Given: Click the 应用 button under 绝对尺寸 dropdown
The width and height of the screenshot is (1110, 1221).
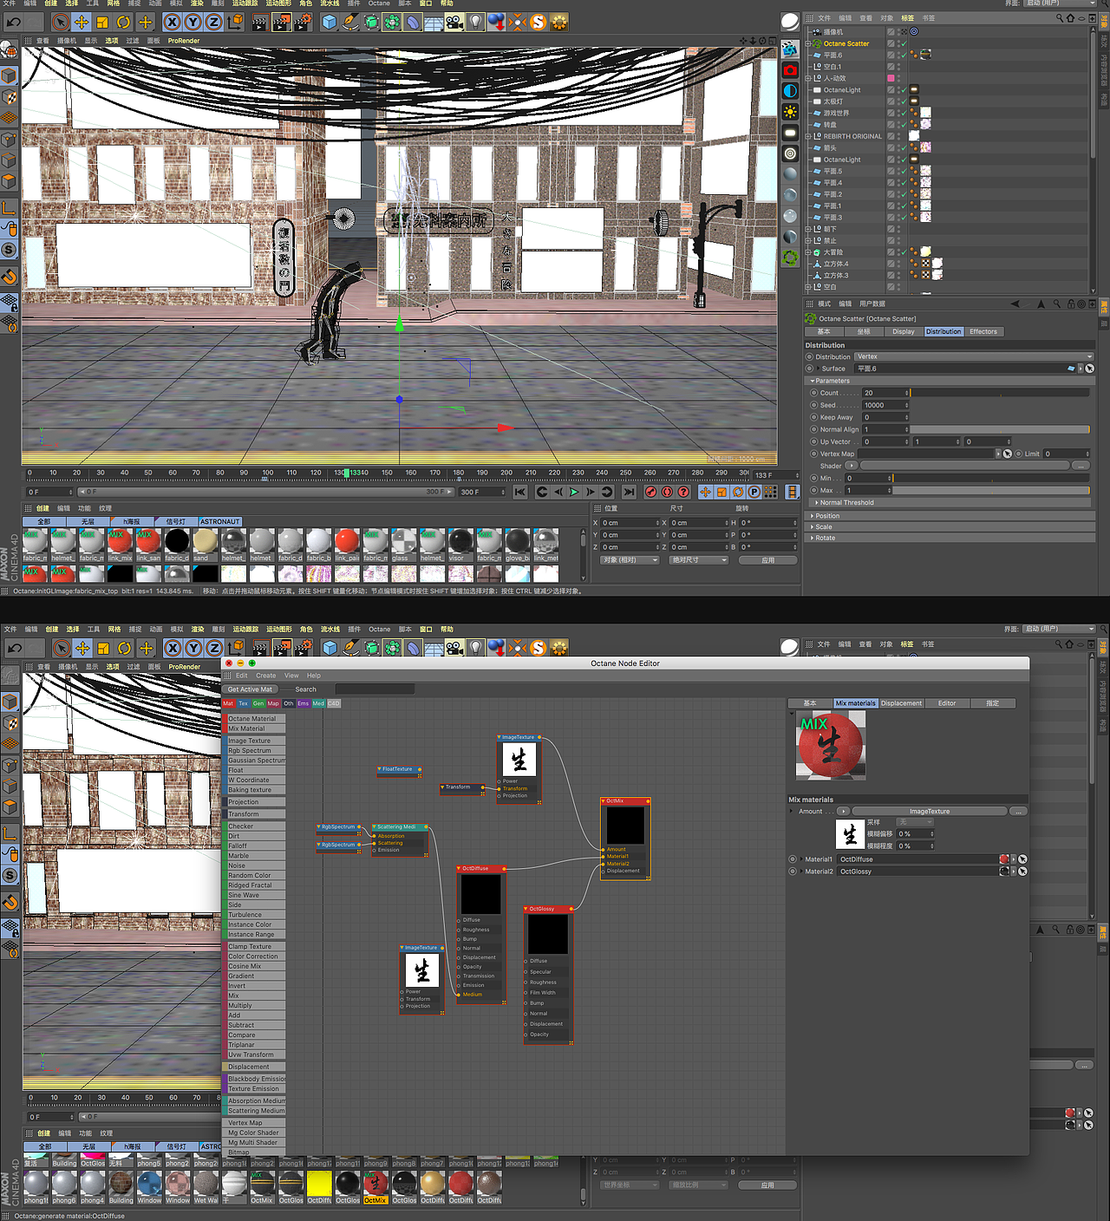Looking at the screenshot, I should 767,560.
